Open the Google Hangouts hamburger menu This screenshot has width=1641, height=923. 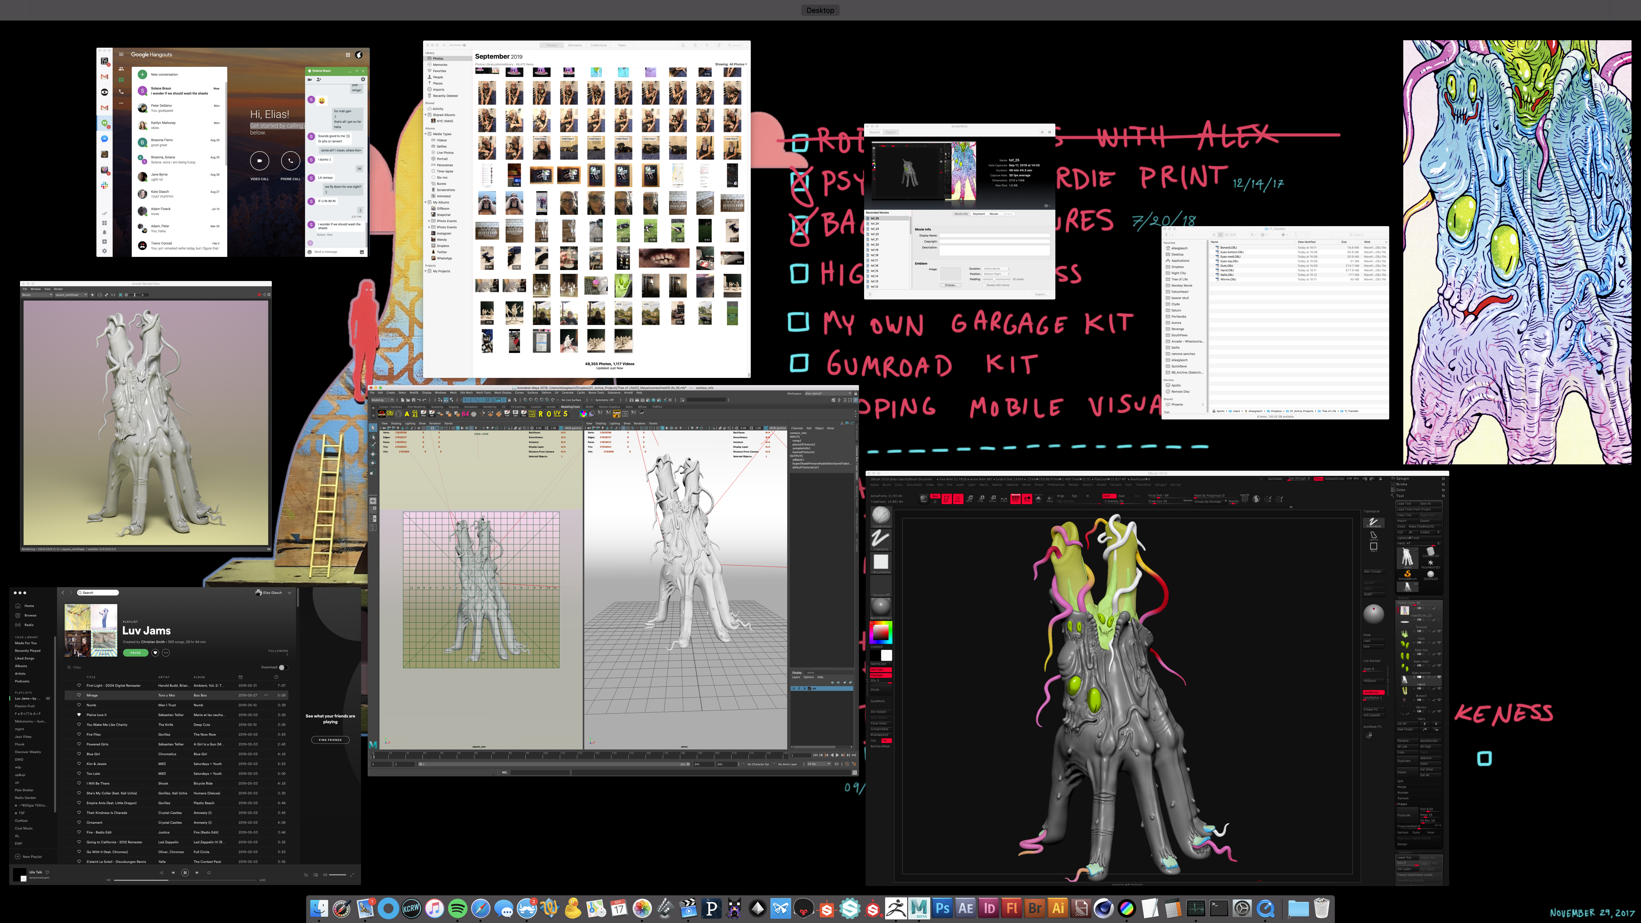point(121,55)
